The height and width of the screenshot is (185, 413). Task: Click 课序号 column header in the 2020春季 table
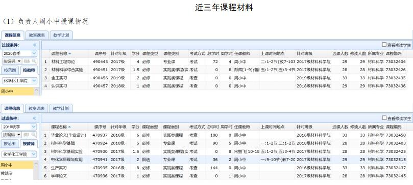coord(101,53)
